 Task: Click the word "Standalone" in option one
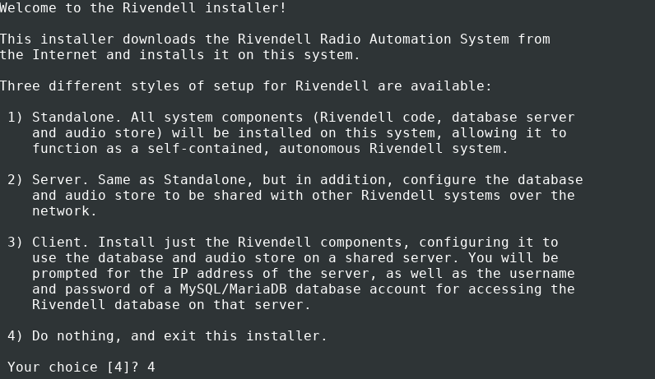72,117
